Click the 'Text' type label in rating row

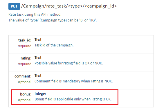(x=38, y=58)
